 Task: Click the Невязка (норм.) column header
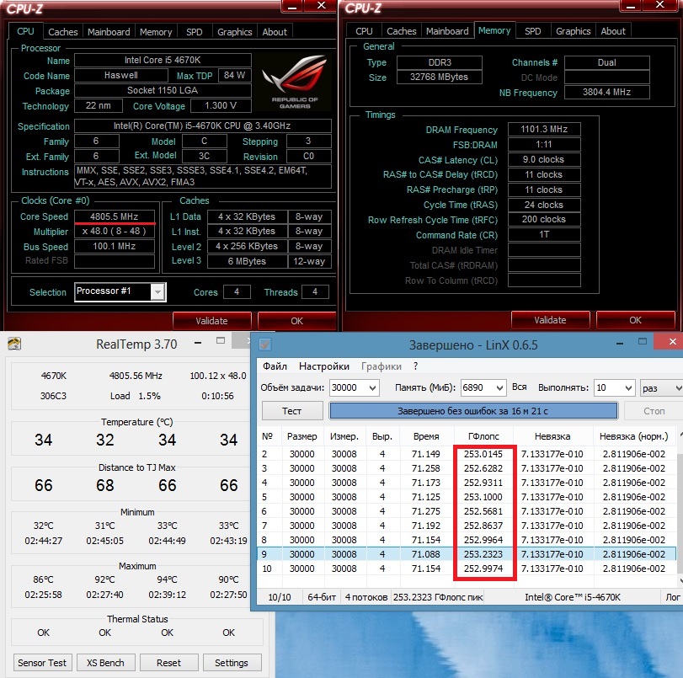[x=634, y=436]
